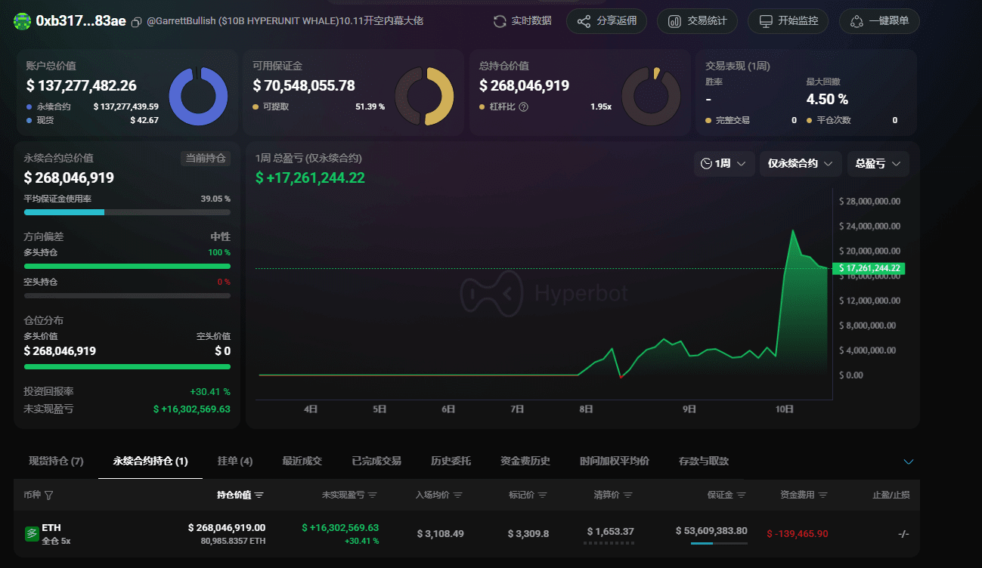Click the refresh icon next to 实时数据
This screenshot has height=568, width=982.
click(x=500, y=21)
